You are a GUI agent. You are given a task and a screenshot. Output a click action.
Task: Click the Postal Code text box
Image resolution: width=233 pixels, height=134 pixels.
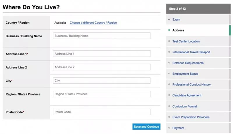pyautogui.click(x=101, y=112)
